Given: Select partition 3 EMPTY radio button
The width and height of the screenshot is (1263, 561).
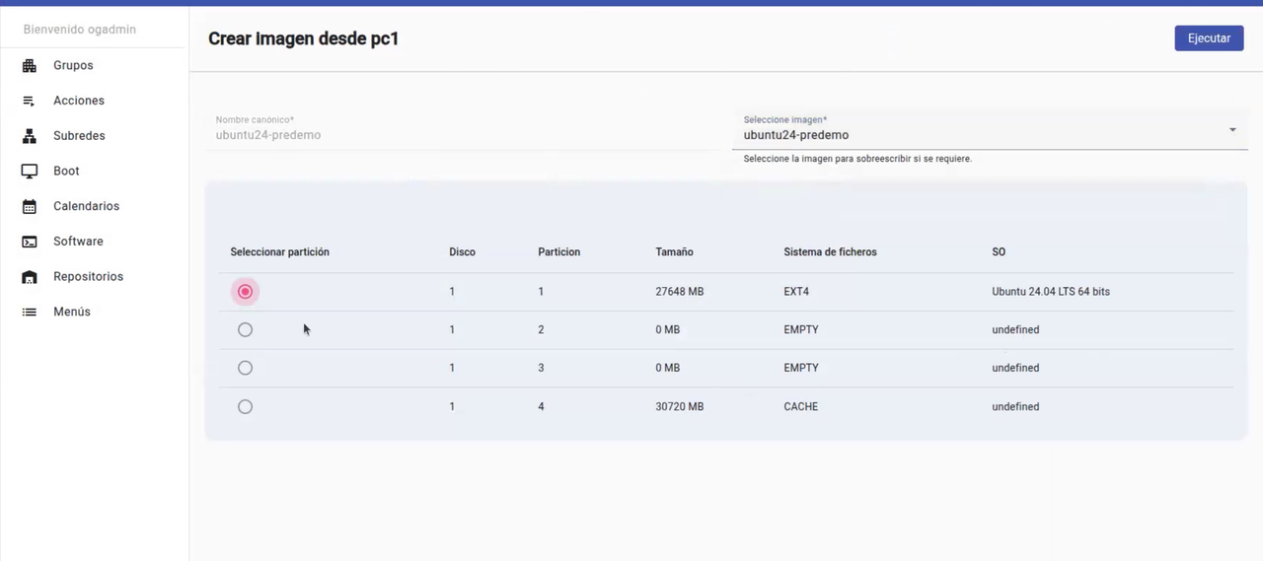Looking at the screenshot, I should pos(245,368).
